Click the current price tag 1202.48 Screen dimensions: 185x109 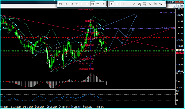pos(180,50)
